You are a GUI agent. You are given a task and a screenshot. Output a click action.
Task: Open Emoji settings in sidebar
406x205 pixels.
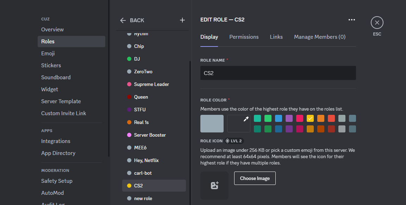coord(48,54)
